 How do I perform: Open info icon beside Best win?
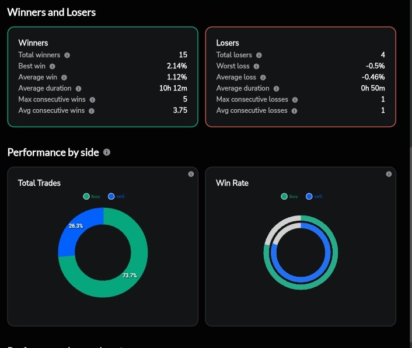click(53, 66)
